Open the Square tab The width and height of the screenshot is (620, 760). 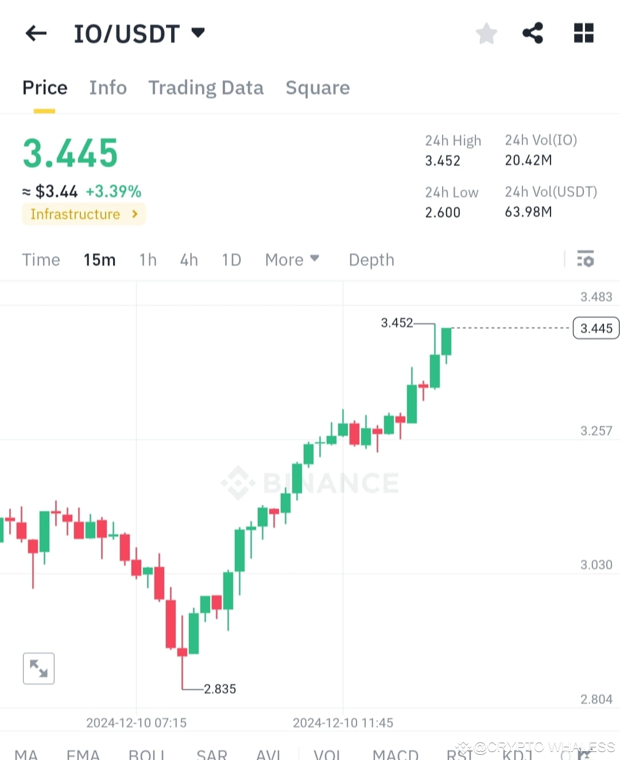click(x=317, y=87)
